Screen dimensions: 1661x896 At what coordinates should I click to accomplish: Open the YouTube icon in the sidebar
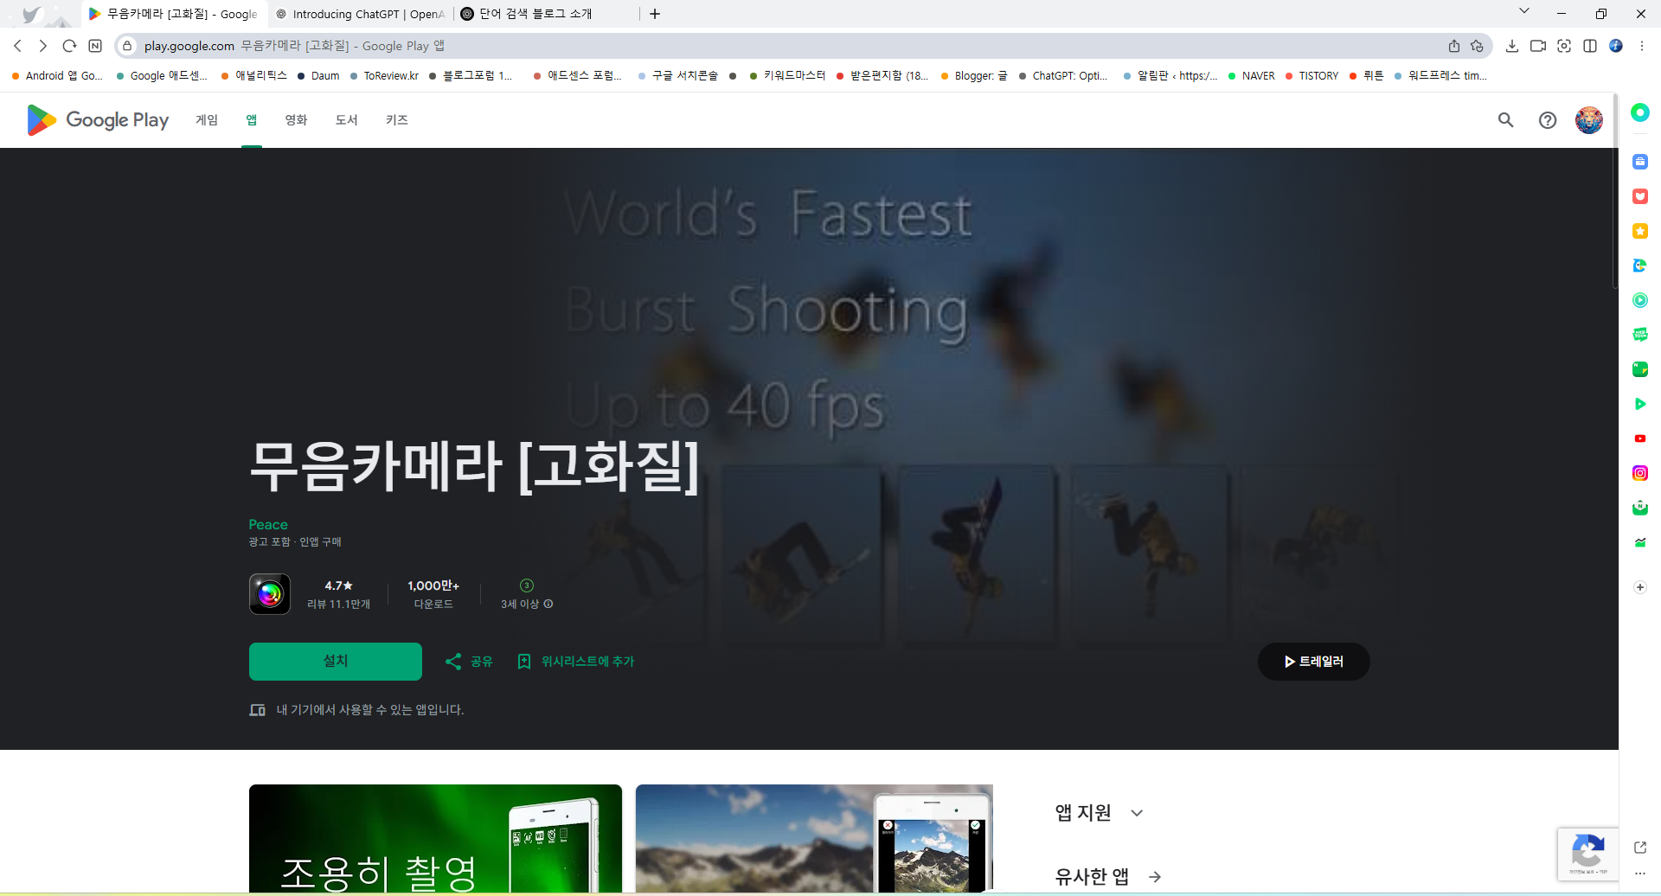click(x=1640, y=438)
